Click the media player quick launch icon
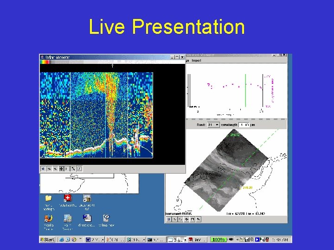 tap(74, 240)
